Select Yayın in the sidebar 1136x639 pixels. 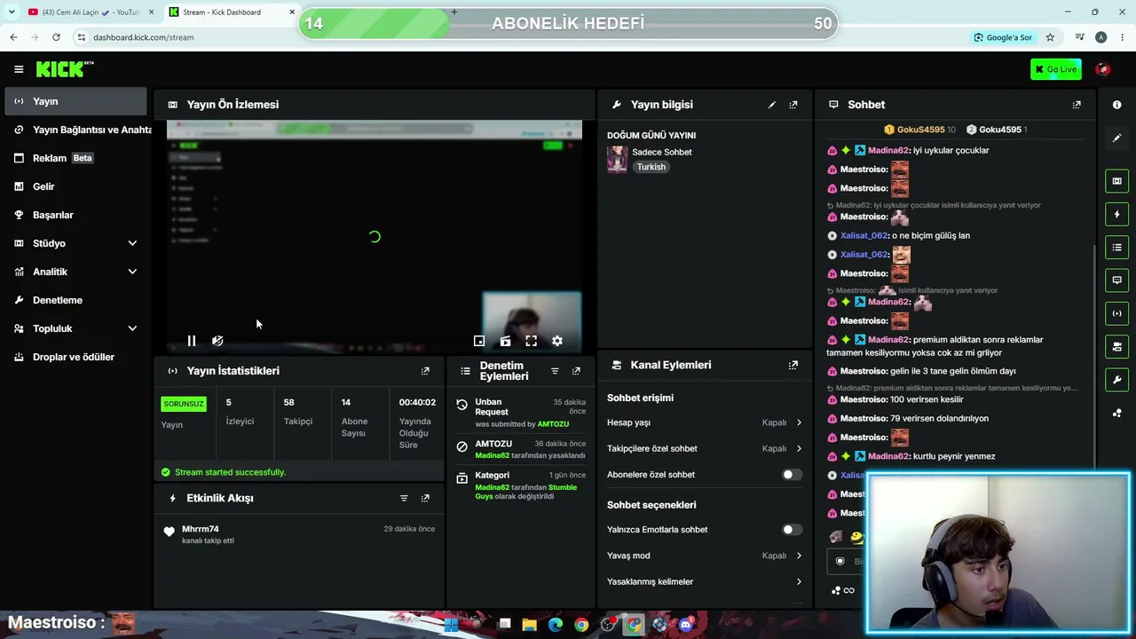coord(75,101)
